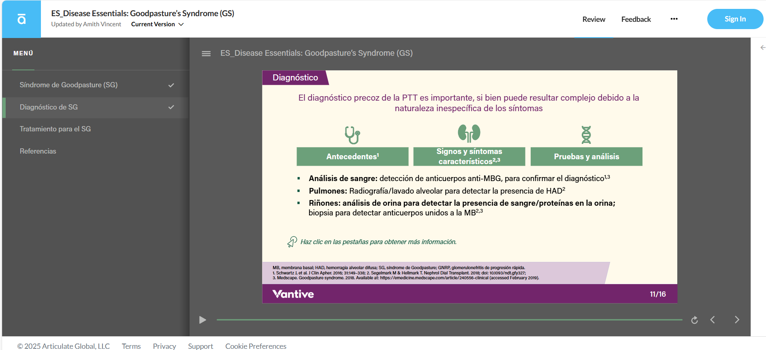Open the Terms footer link
766x350 pixels.
[131, 346]
